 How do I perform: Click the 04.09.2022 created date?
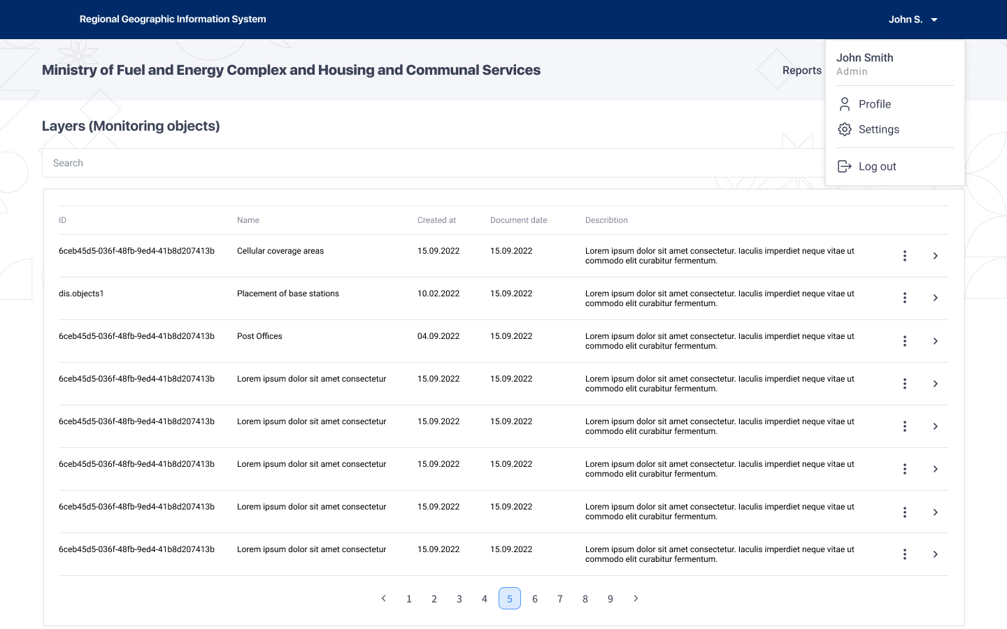(438, 336)
